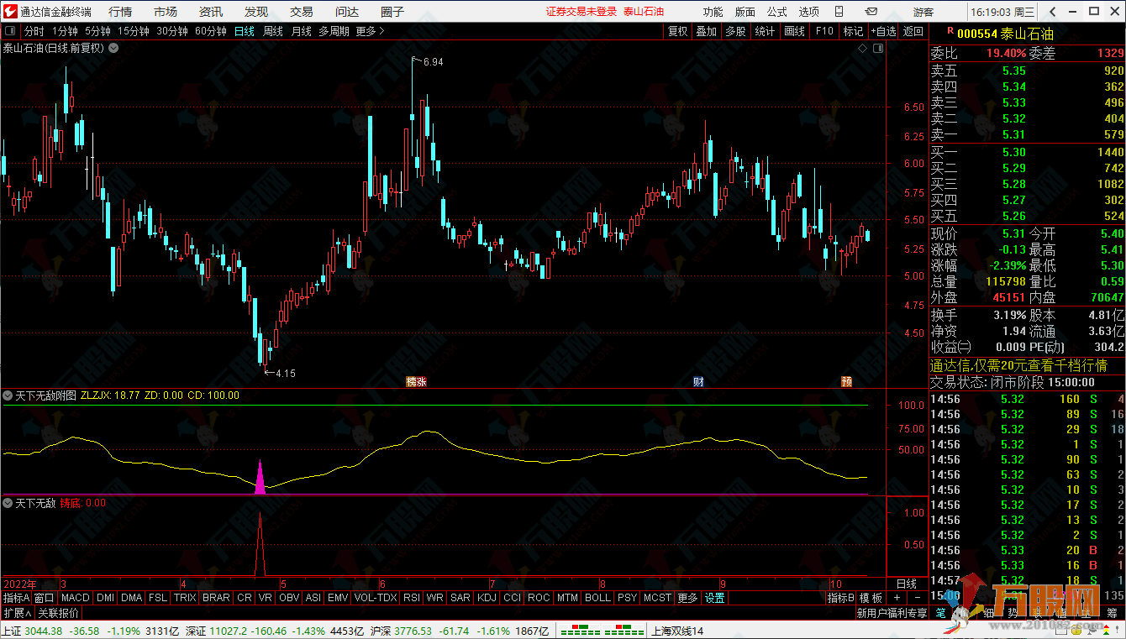Image resolution: width=1126 pixels, height=639 pixels.
Task: Click 新用户福利专享 link
Action: [x=892, y=614]
